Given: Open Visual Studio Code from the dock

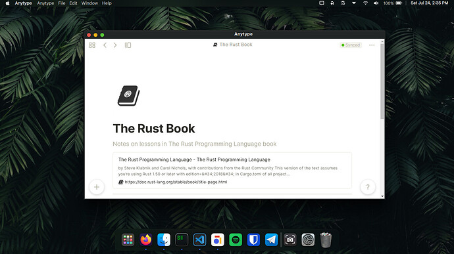Looking at the screenshot, I should pyautogui.click(x=199, y=240).
